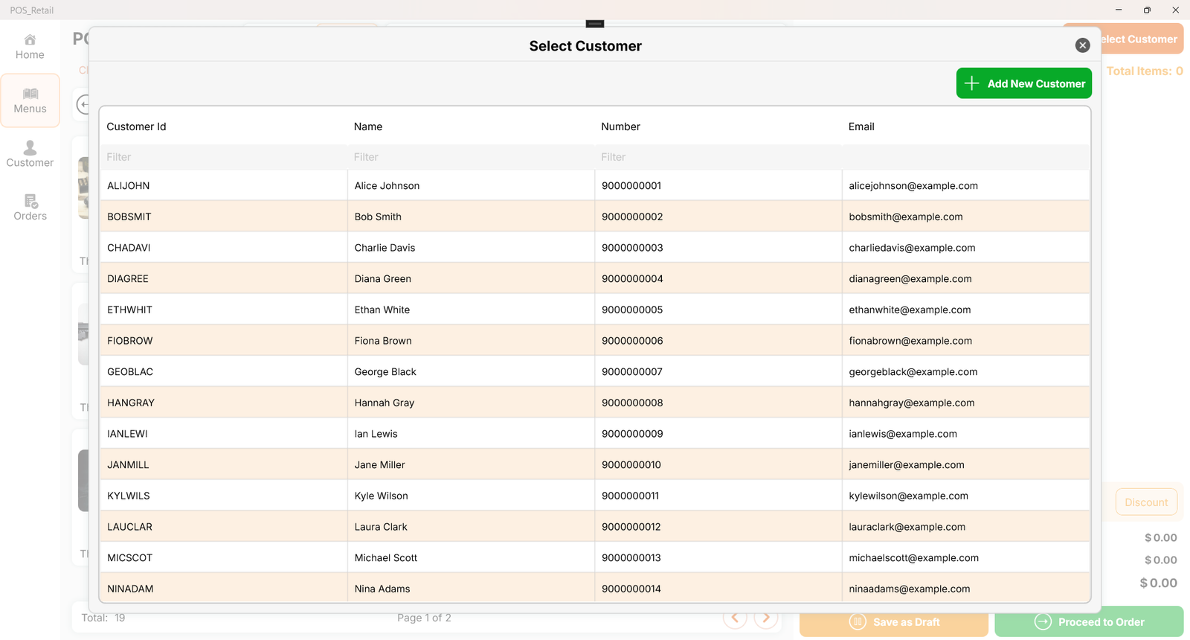Close the Select Customer dialog
Viewport: 1190px width, 640px height.
pos(1082,45)
